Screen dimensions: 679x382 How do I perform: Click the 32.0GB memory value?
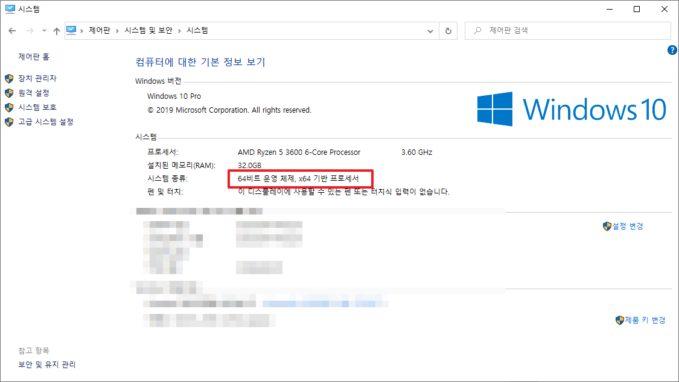point(249,166)
